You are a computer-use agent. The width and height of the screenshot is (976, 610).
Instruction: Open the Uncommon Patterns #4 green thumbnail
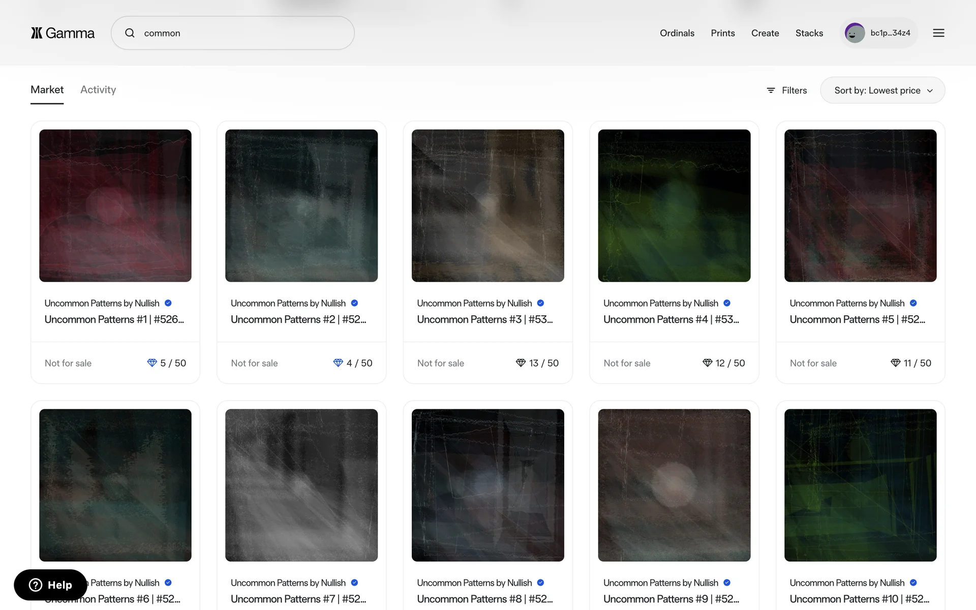674,205
